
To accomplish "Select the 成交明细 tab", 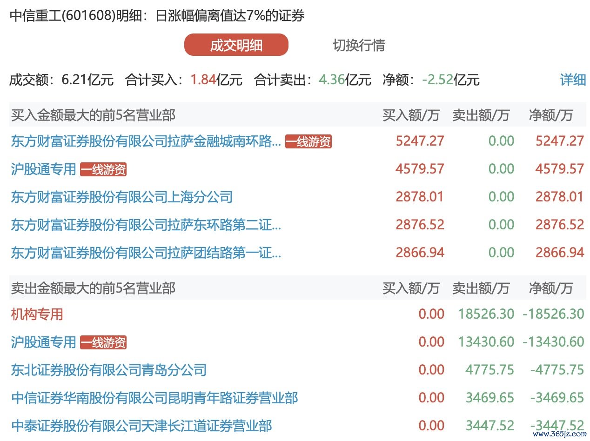I will 236,45.
